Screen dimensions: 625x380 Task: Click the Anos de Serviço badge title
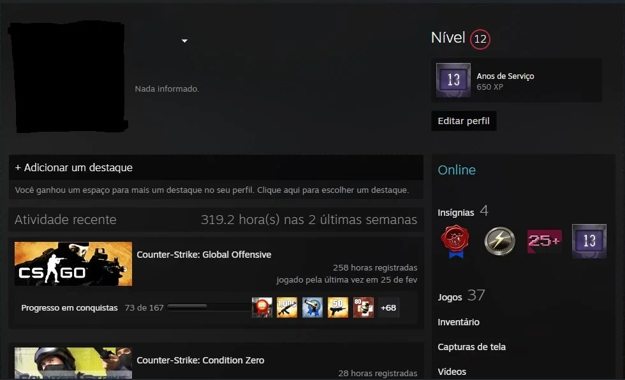(x=505, y=76)
